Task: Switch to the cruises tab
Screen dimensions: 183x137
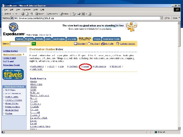Action: pos(72,39)
